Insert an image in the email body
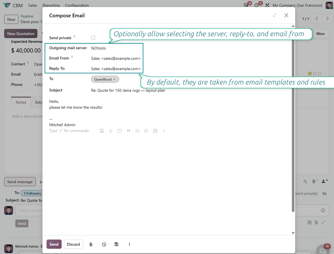Screen dimensions: 334x254 (102, 131)
